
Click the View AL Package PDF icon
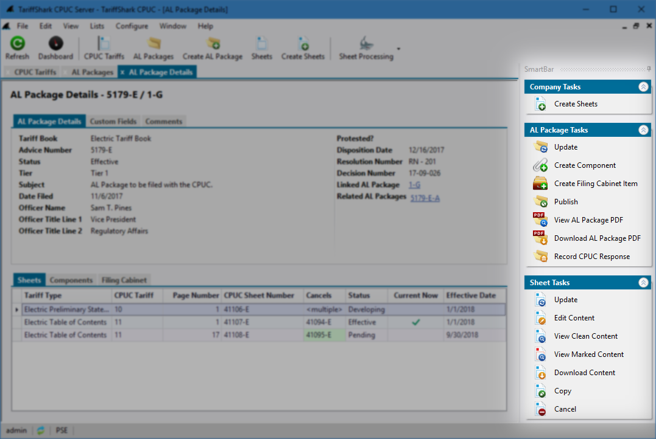(540, 219)
